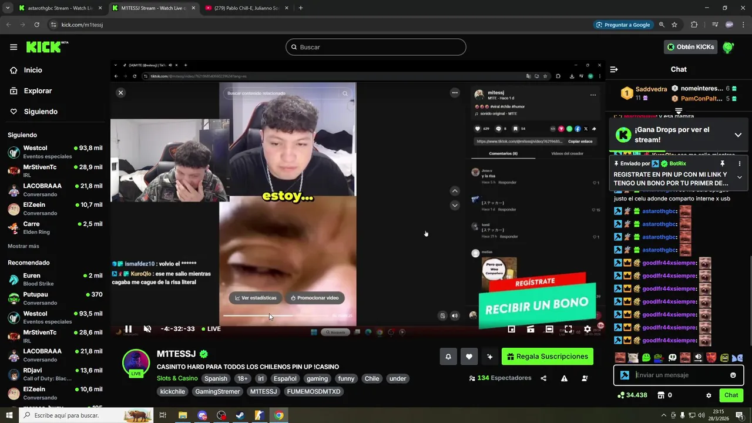Open Euren recommended channel
This screenshot has height=423, width=752.
(x=55, y=280)
